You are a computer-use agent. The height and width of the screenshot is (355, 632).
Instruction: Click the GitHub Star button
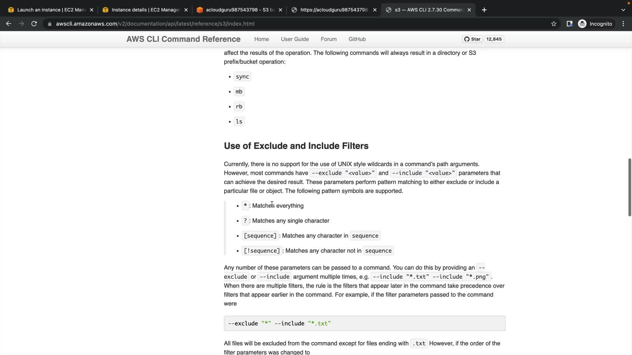[x=472, y=39]
